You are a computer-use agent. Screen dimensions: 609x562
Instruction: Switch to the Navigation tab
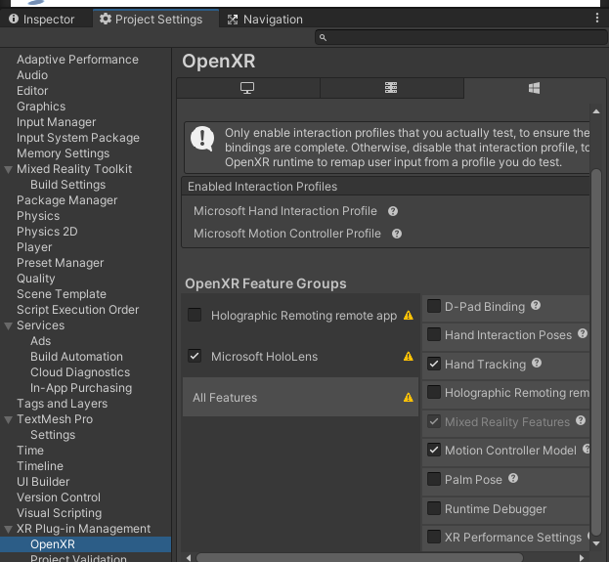pos(265,19)
